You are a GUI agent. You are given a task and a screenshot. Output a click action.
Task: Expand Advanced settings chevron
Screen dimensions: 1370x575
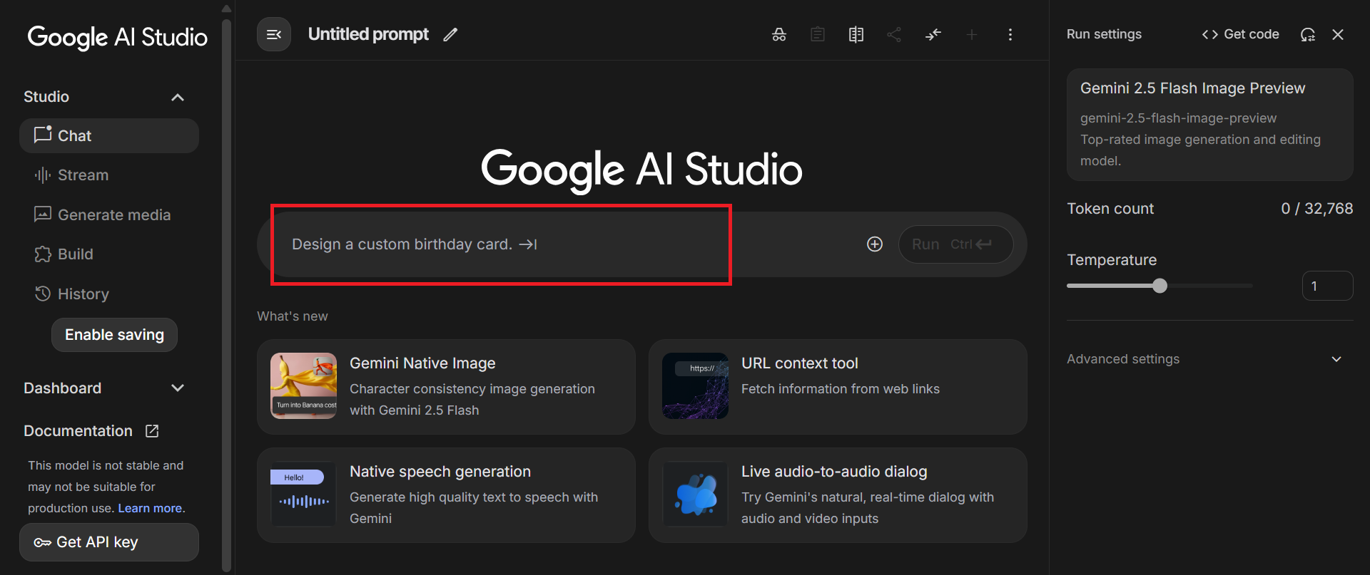click(x=1336, y=359)
